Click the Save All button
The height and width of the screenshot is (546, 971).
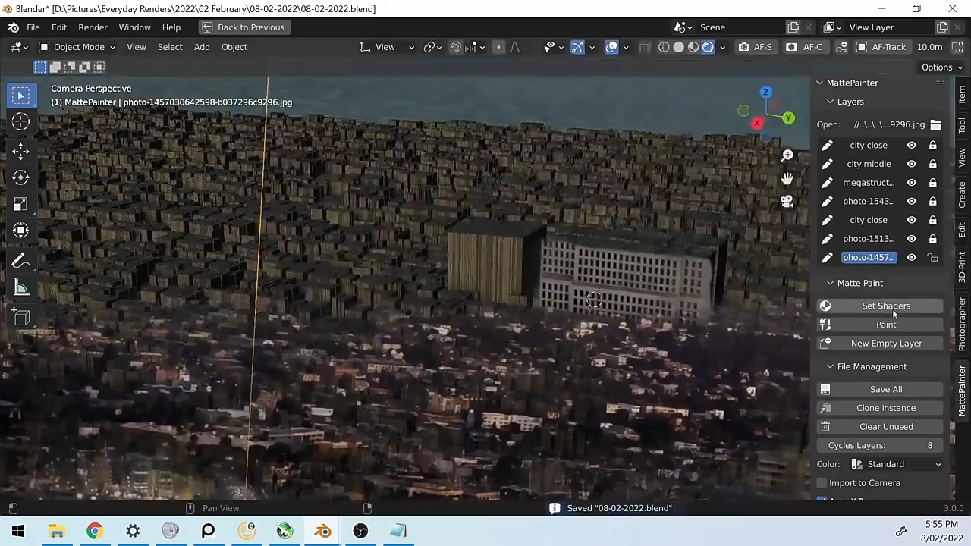pyautogui.click(x=885, y=389)
